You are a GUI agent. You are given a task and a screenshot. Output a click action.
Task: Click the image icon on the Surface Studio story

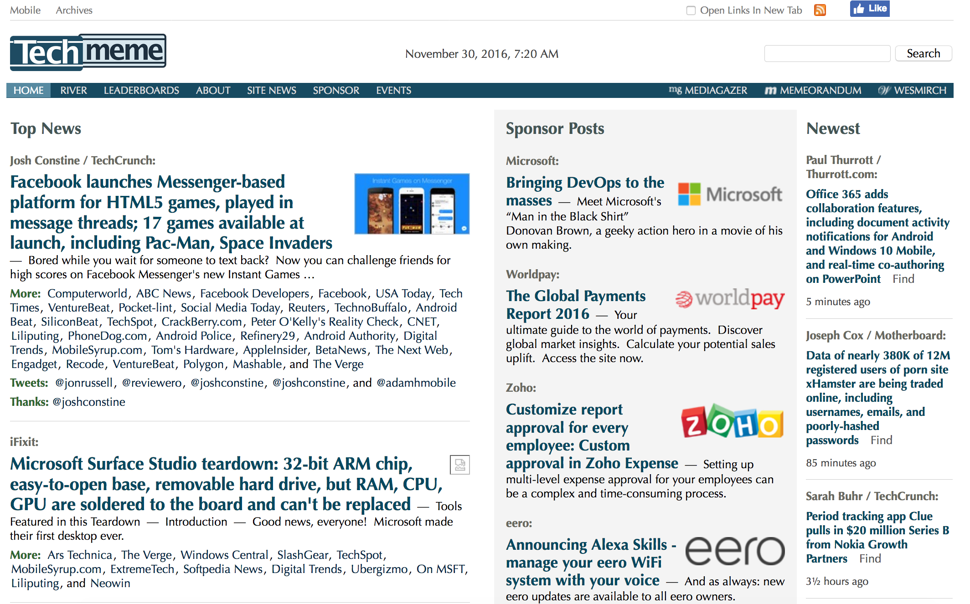459,465
